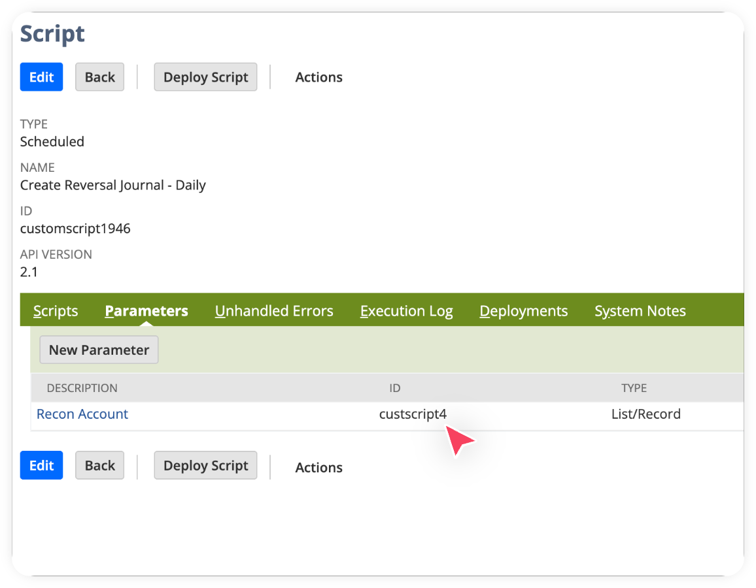Click Edit at the bottom of the page

(41, 465)
